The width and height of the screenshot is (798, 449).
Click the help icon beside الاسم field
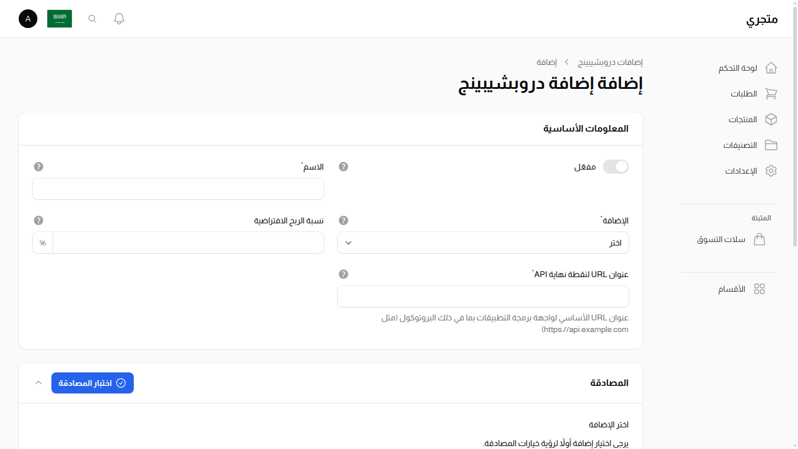38,166
